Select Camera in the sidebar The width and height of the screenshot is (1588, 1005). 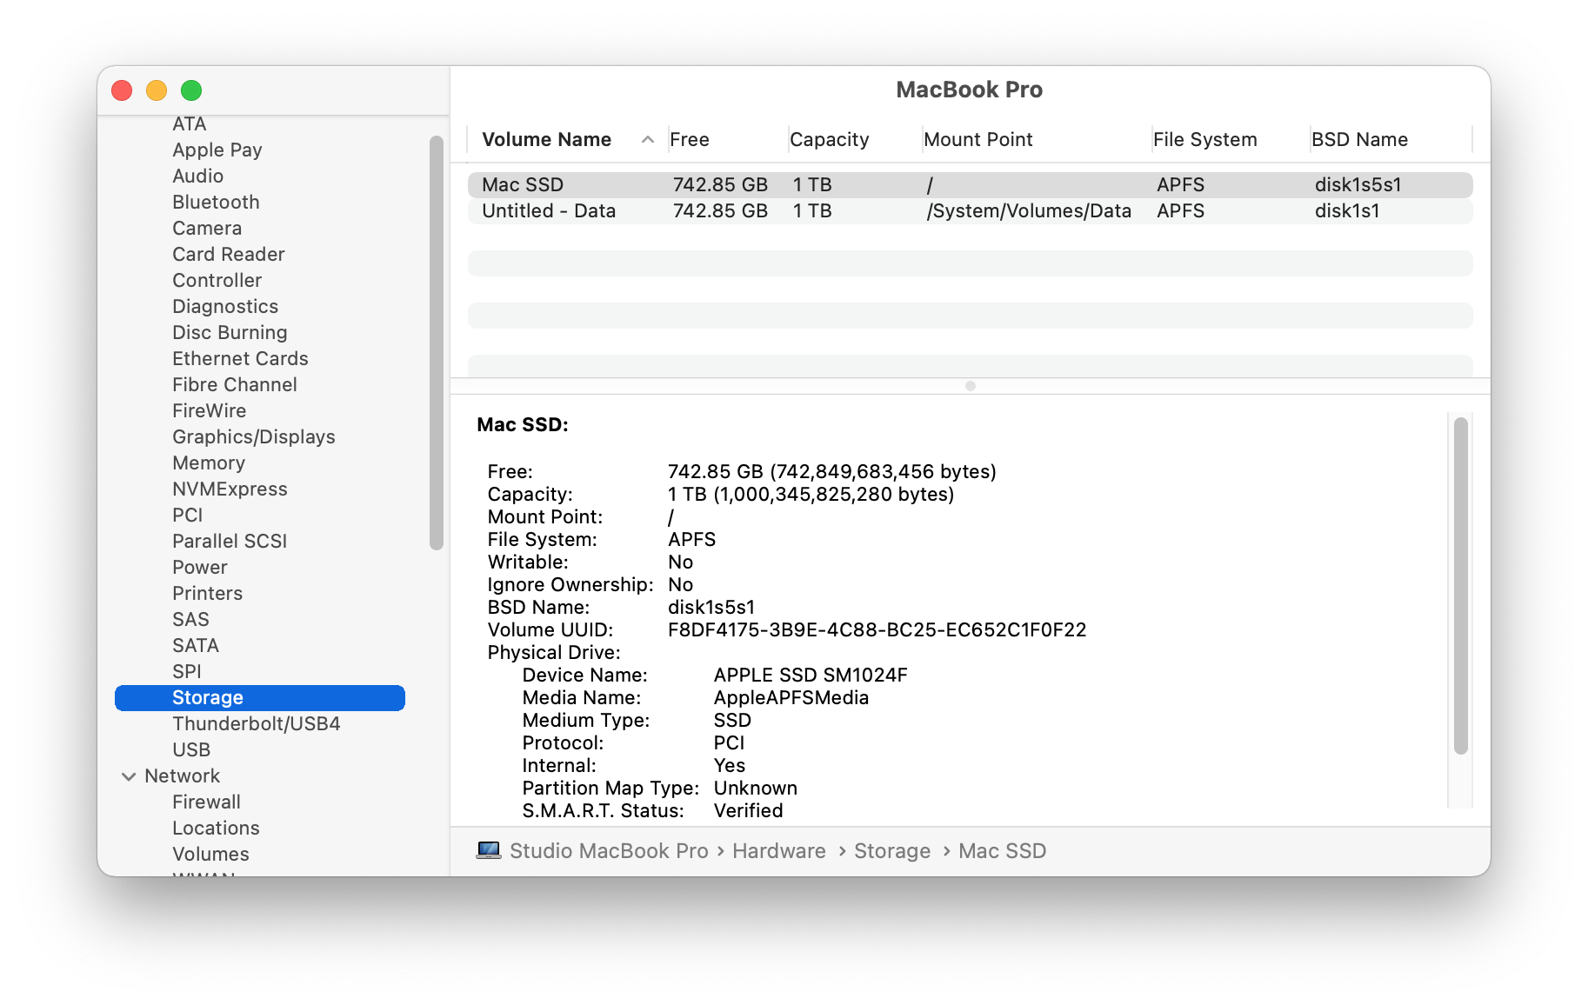tap(207, 228)
